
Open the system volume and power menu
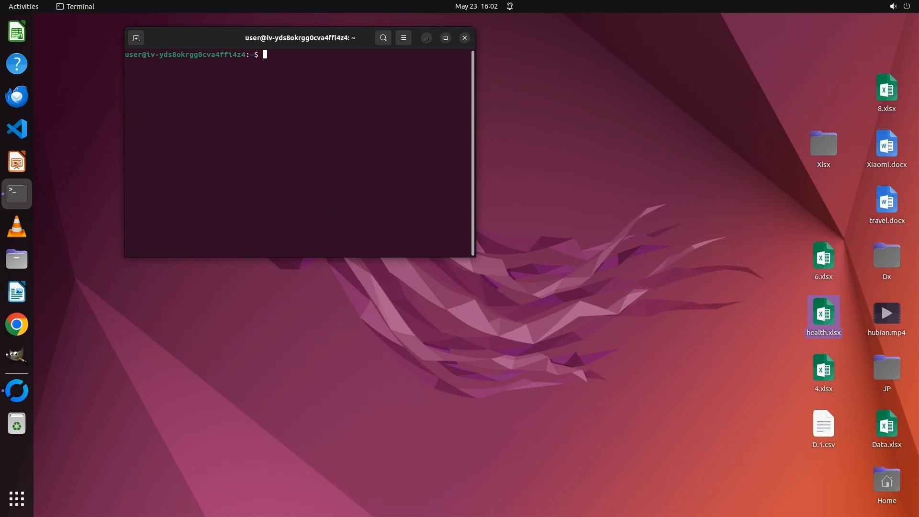coord(899,6)
